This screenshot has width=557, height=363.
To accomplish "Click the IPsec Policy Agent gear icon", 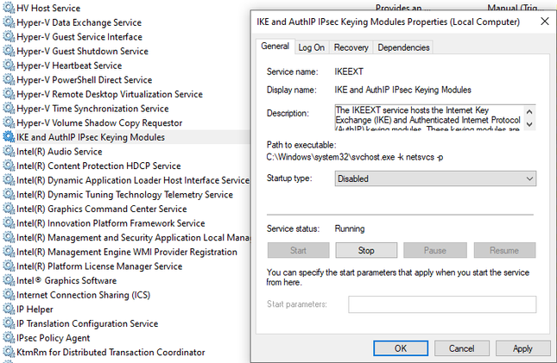I will pos(9,338).
